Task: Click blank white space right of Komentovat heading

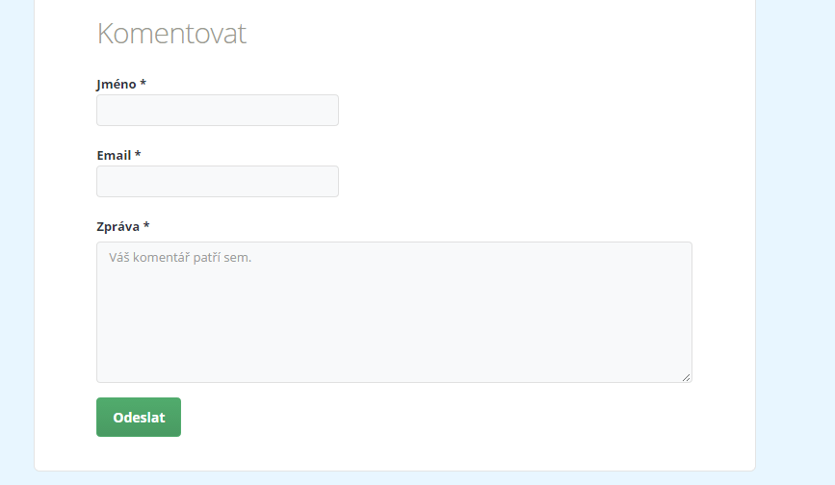Action: pos(480,33)
